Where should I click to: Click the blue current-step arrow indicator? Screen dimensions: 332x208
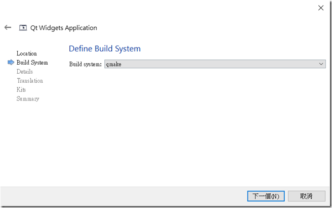[11, 62]
